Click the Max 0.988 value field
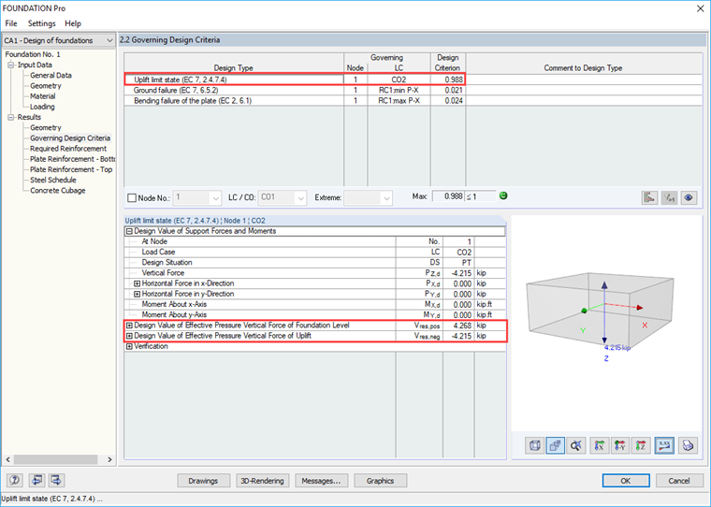The width and height of the screenshot is (711, 507). tap(448, 196)
